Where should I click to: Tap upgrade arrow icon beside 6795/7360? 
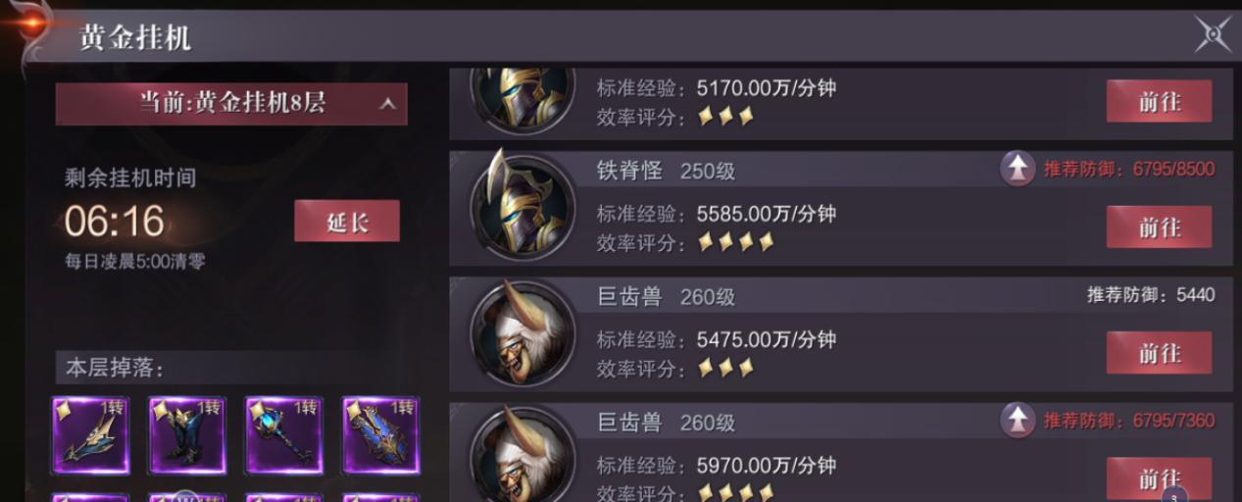click(x=1018, y=421)
